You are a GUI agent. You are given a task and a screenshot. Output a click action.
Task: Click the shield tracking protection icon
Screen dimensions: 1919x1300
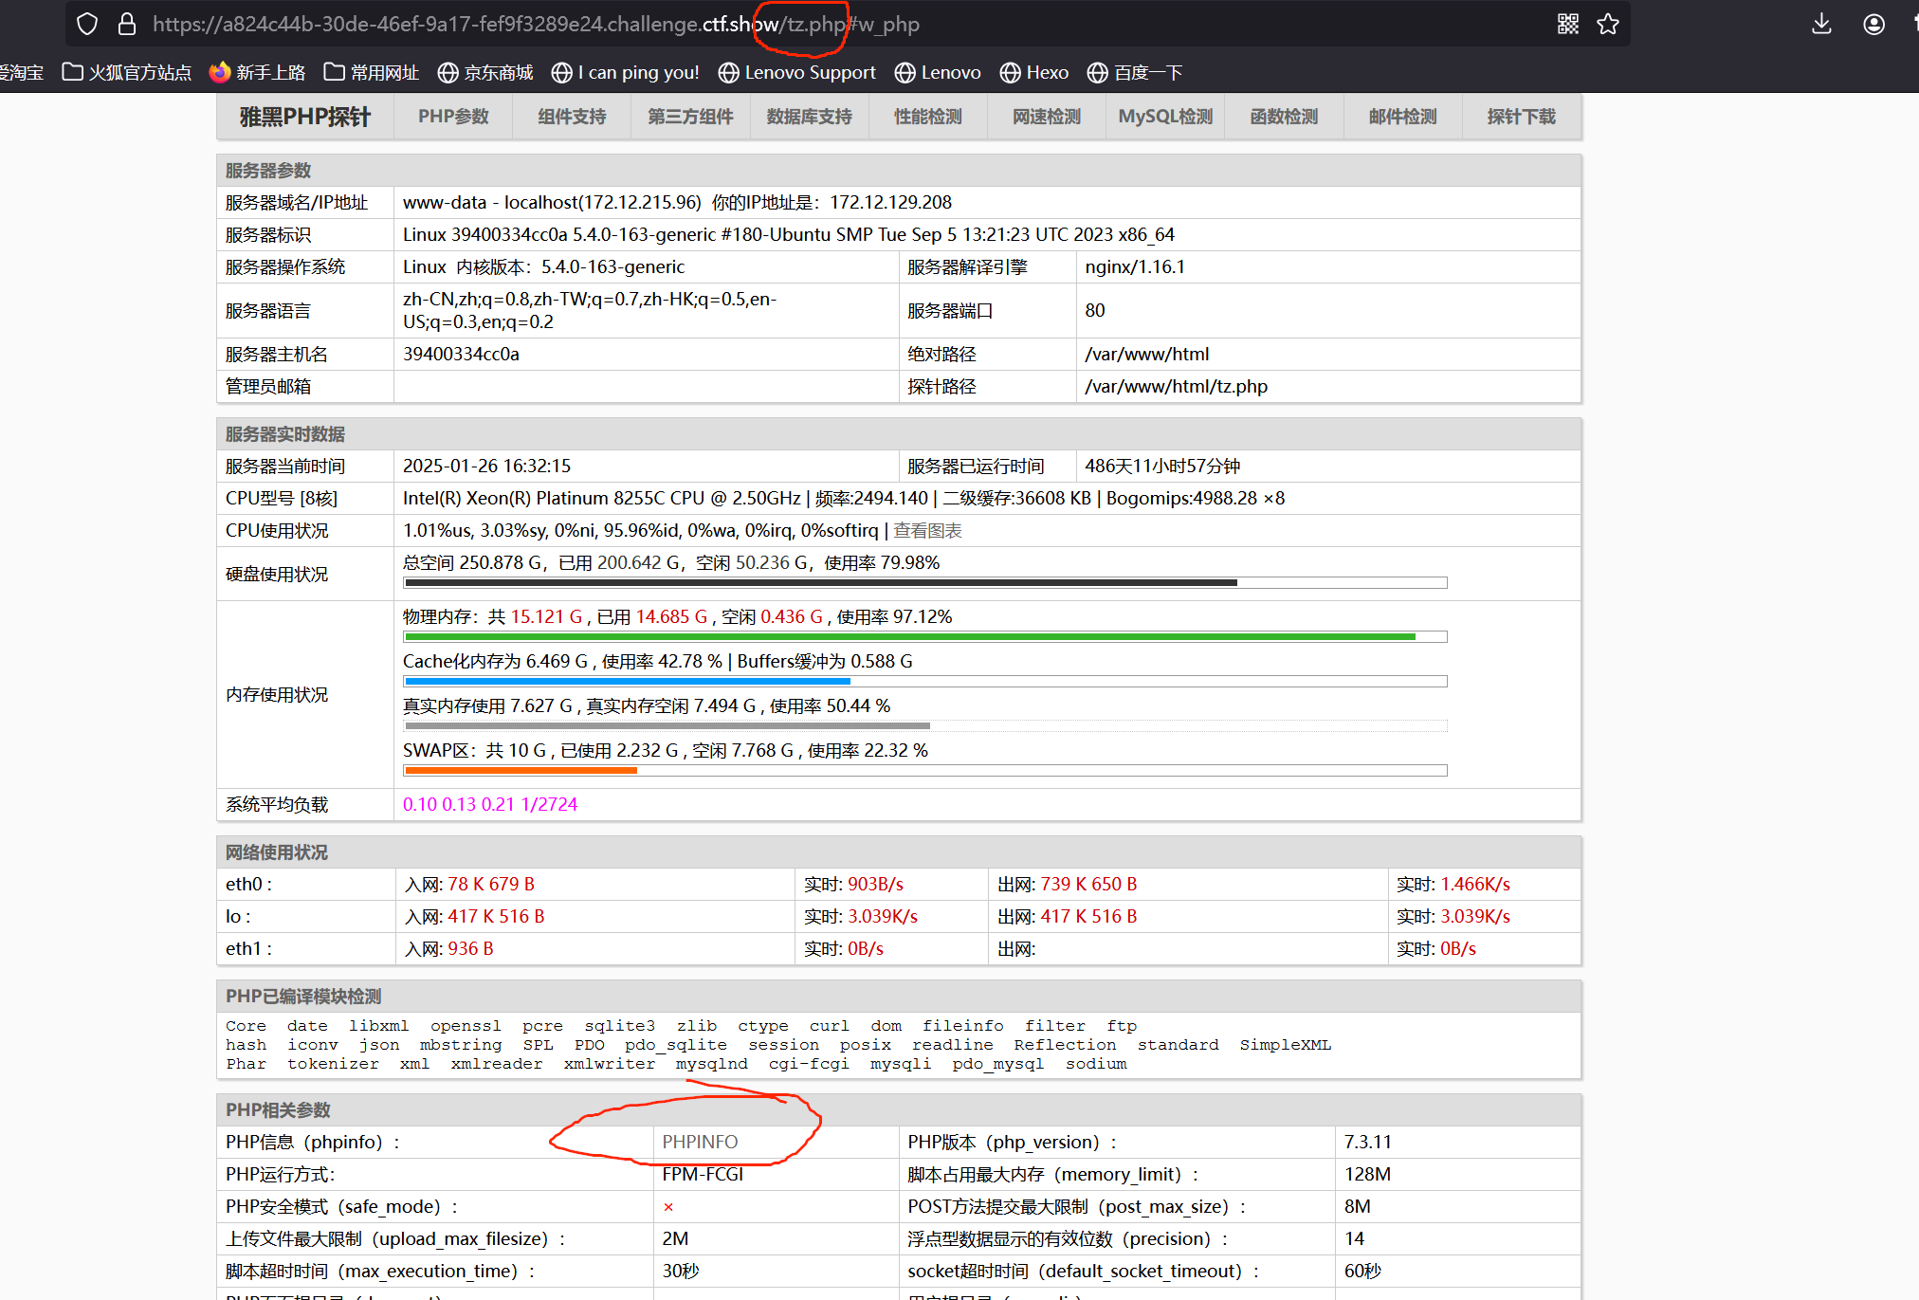point(87,25)
